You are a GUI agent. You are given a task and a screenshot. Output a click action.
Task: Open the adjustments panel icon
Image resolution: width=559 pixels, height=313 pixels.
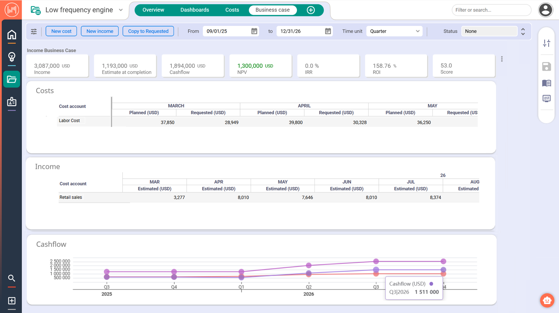pos(546,43)
